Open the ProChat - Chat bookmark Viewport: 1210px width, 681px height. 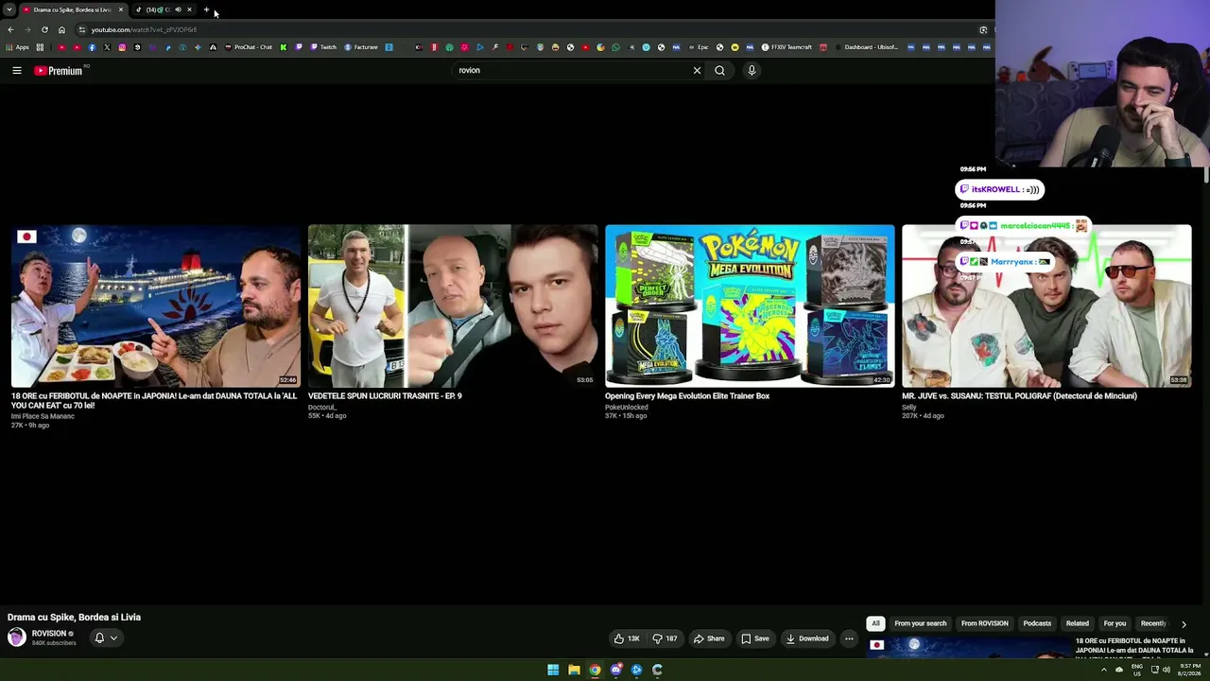(x=249, y=47)
